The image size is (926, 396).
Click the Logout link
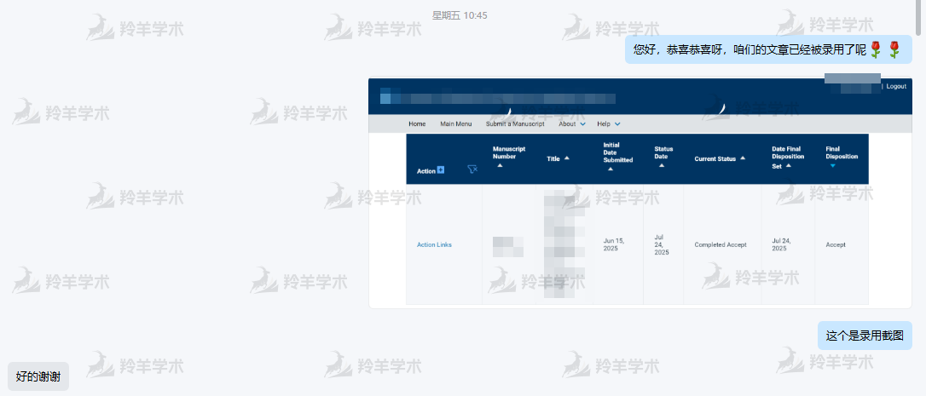tap(895, 86)
